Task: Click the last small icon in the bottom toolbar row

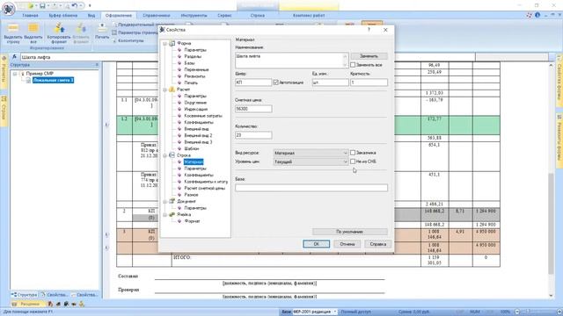Action: click(82, 304)
